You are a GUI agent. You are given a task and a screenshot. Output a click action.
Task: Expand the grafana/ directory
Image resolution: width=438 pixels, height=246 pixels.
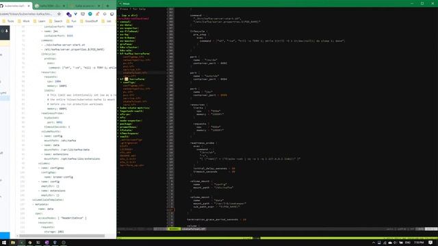[x=126, y=44]
